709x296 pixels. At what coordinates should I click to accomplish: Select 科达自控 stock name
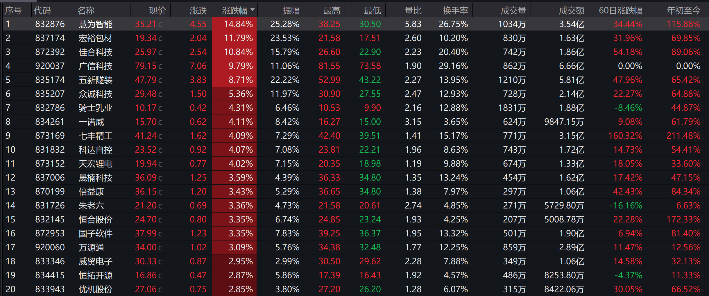pyautogui.click(x=96, y=150)
